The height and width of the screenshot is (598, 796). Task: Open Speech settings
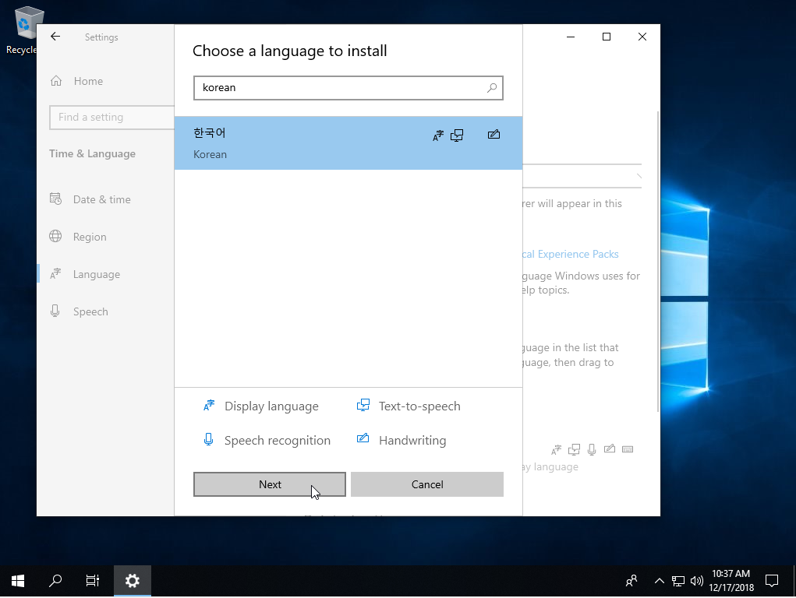pyautogui.click(x=90, y=312)
